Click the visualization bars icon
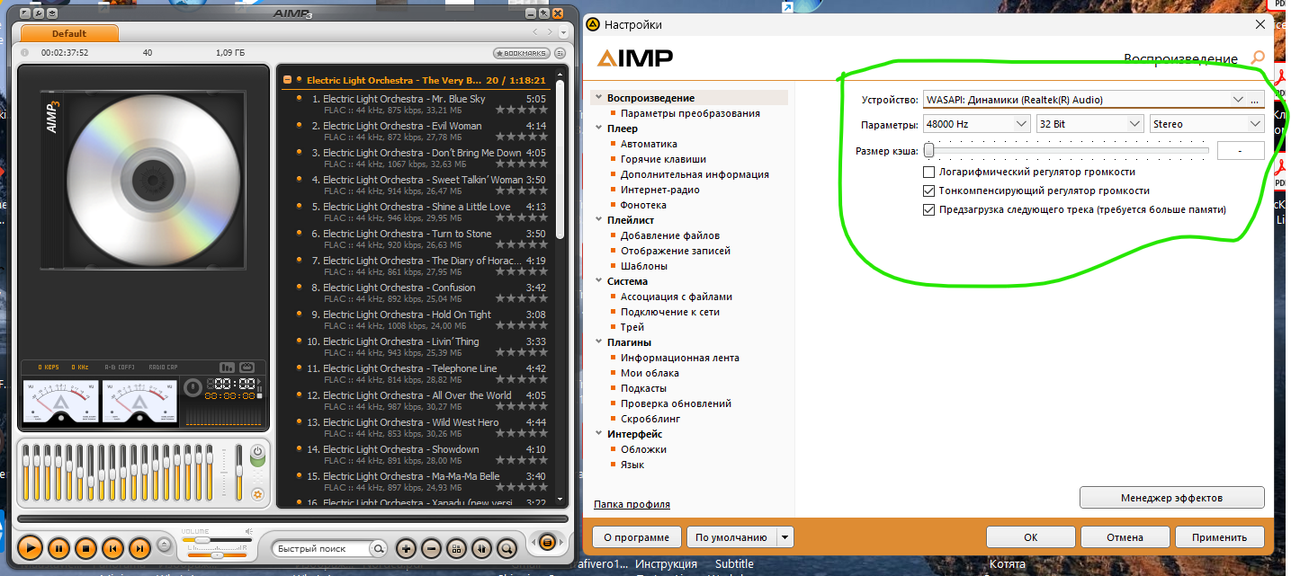The height and width of the screenshot is (576, 1291). tap(227, 367)
